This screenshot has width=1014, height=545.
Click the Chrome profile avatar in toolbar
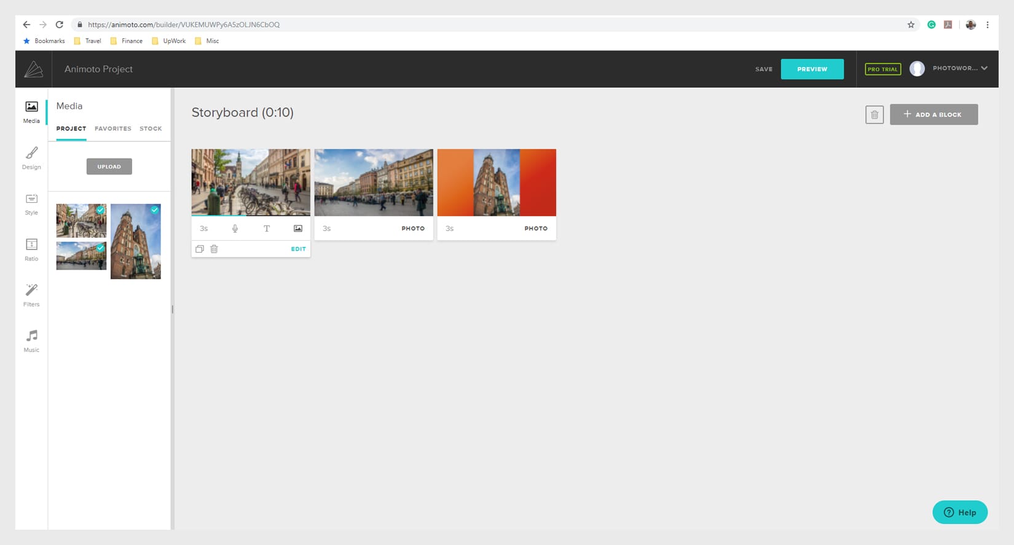[x=971, y=25]
